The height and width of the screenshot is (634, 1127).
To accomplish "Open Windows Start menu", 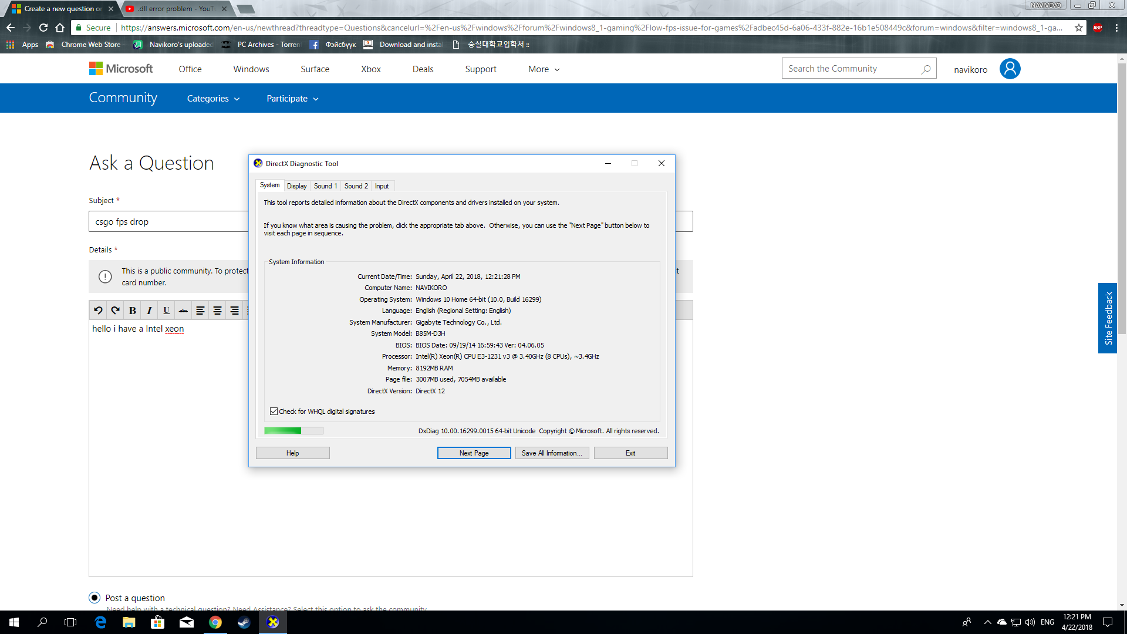I will click(x=14, y=622).
